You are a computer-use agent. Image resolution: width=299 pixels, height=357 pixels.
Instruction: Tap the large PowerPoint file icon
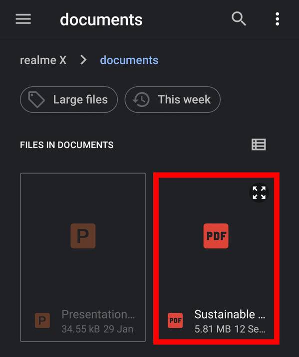83,236
